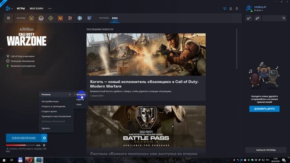This screenshot has width=290, height=163.
Task: Open the notifications bell
Action: 237,9
